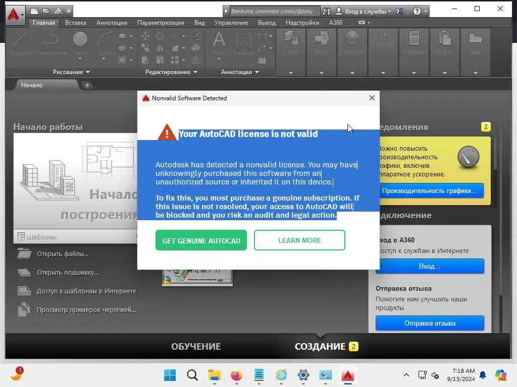Click the Open file icon in quick access toolbar

coord(46,11)
